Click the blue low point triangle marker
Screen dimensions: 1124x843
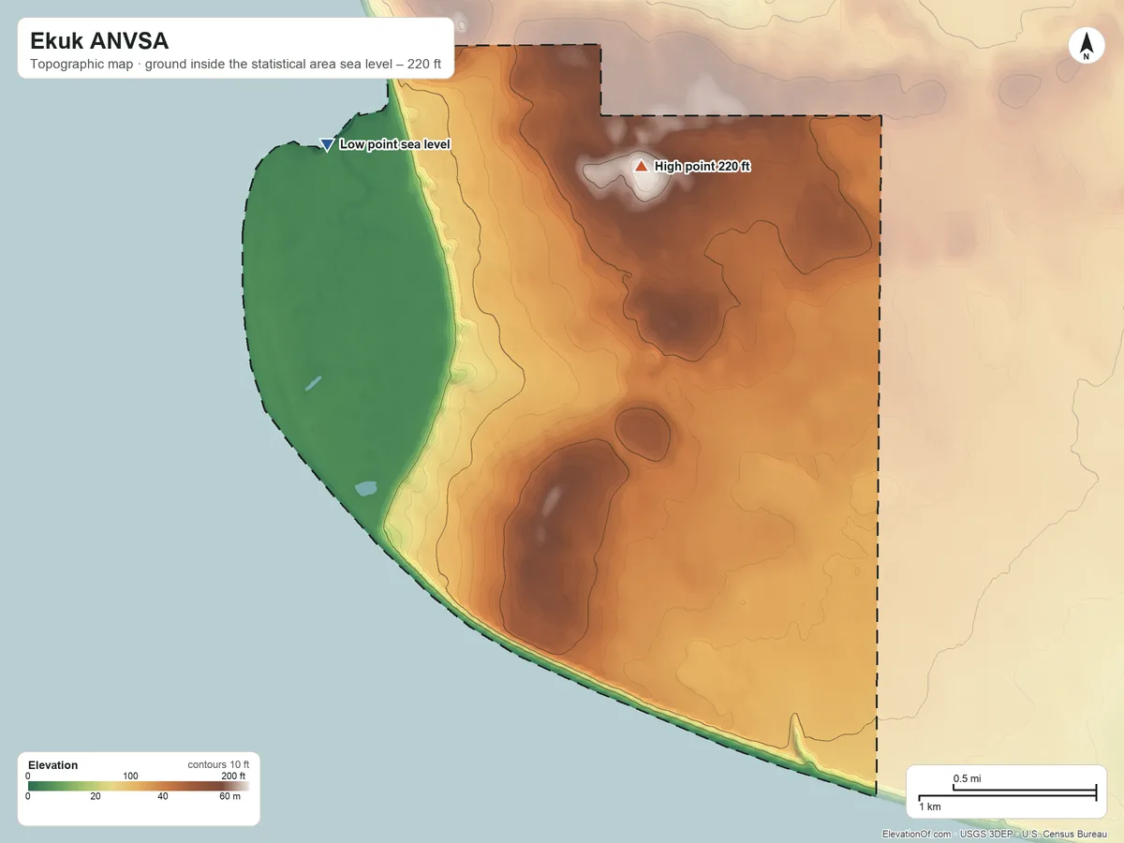tap(326, 144)
